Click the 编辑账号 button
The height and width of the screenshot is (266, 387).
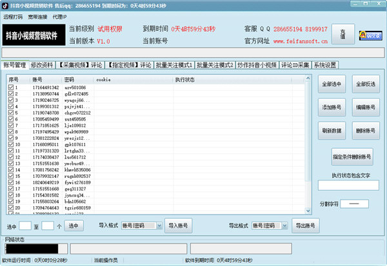366,108
